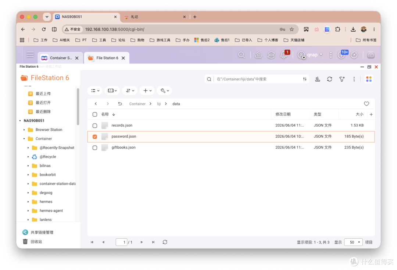Screen dimensions: 397x270
Task: Click File Station background tasks icon
Action: [x=317, y=79]
